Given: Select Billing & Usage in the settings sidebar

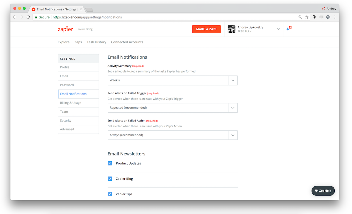Looking at the screenshot, I should click(78, 103).
